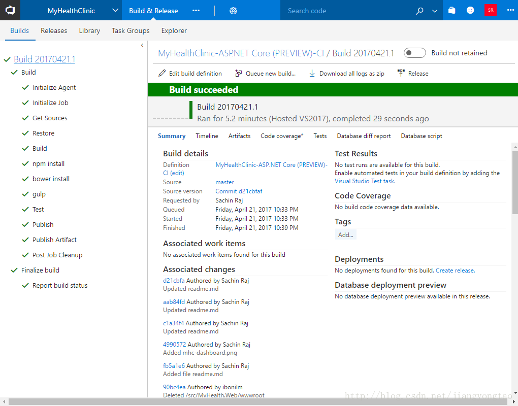Image resolution: width=518 pixels, height=406 pixels.
Task: Select the Build phase node in the tree
Action: (28, 72)
